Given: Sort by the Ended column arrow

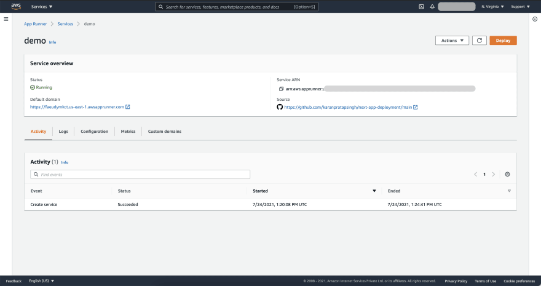Looking at the screenshot, I should (509, 191).
